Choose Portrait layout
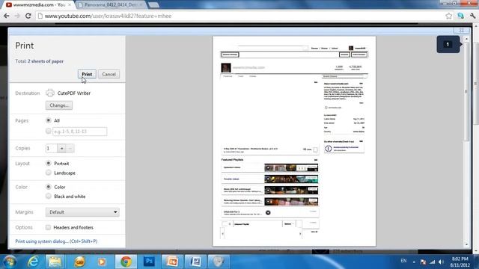Image resolution: width=479 pixels, height=269 pixels. point(48,163)
